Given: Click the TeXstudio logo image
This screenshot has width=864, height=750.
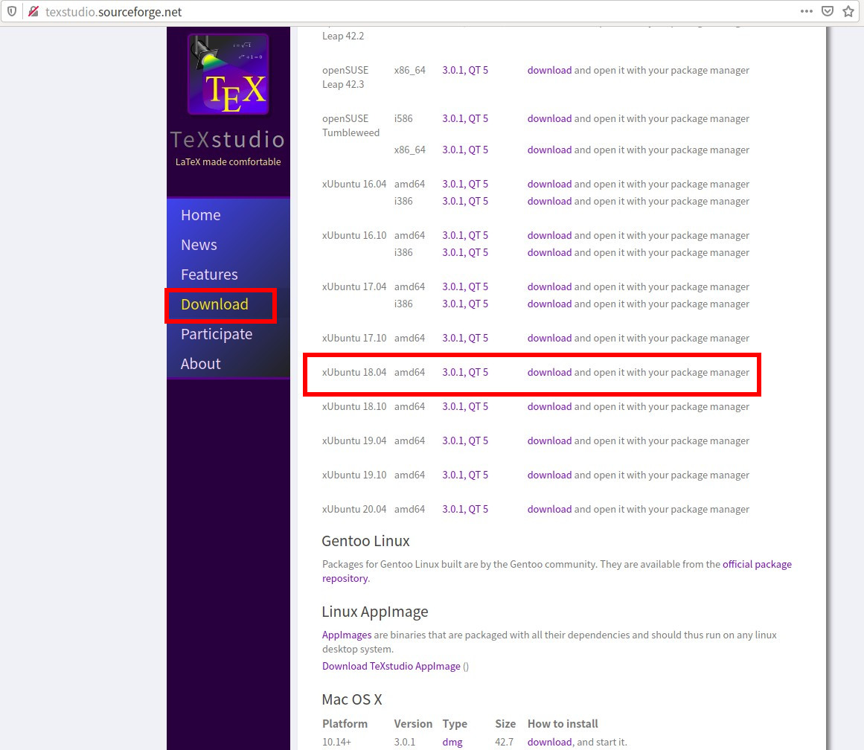Looking at the screenshot, I should pyautogui.click(x=228, y=74).
